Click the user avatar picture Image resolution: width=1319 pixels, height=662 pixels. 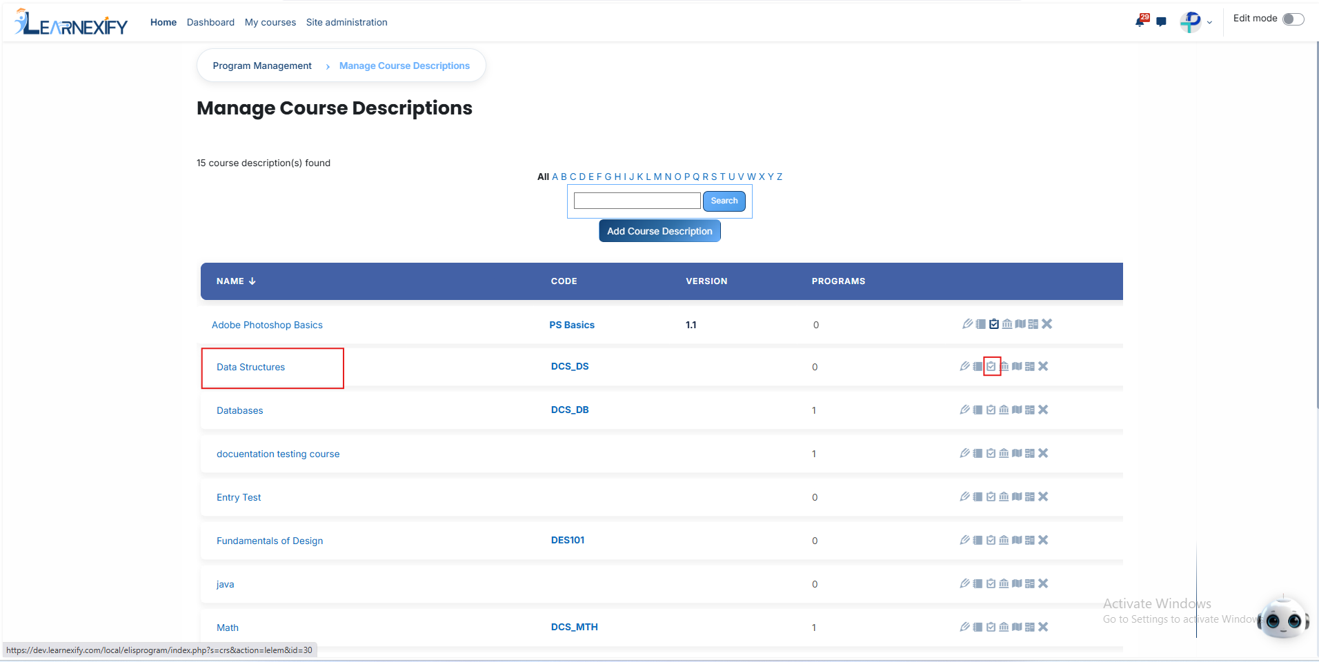(x=1191, y=22)
